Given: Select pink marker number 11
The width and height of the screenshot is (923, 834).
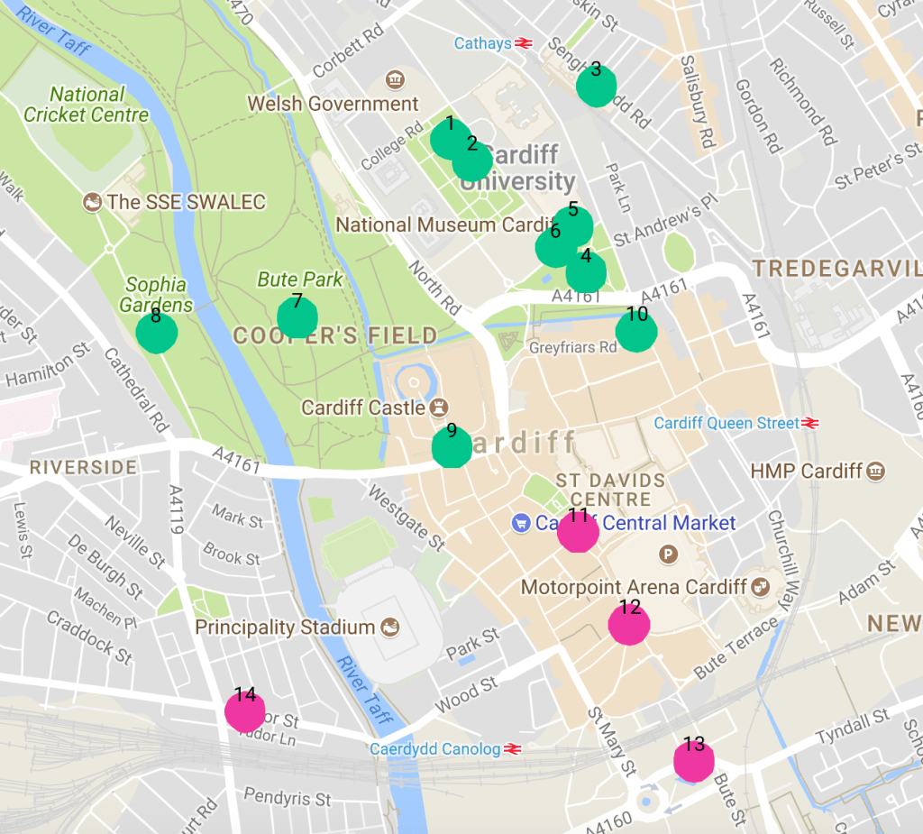Looking at the screenshot, I should pyautogui.click(x=578, y=531).
